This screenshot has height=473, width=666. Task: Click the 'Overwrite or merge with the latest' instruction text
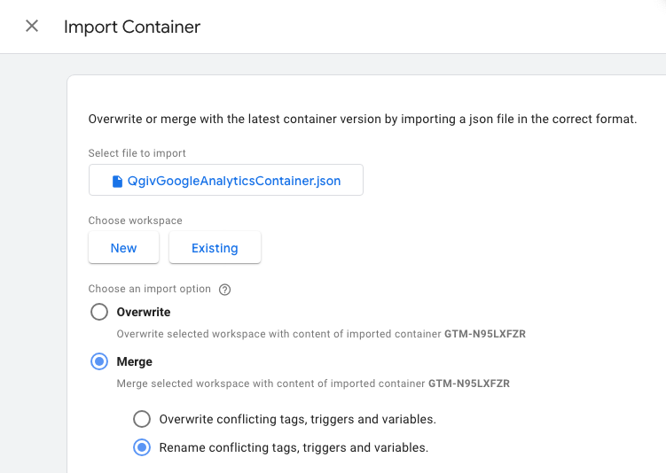pyautogui.click(x=363, y=120)
